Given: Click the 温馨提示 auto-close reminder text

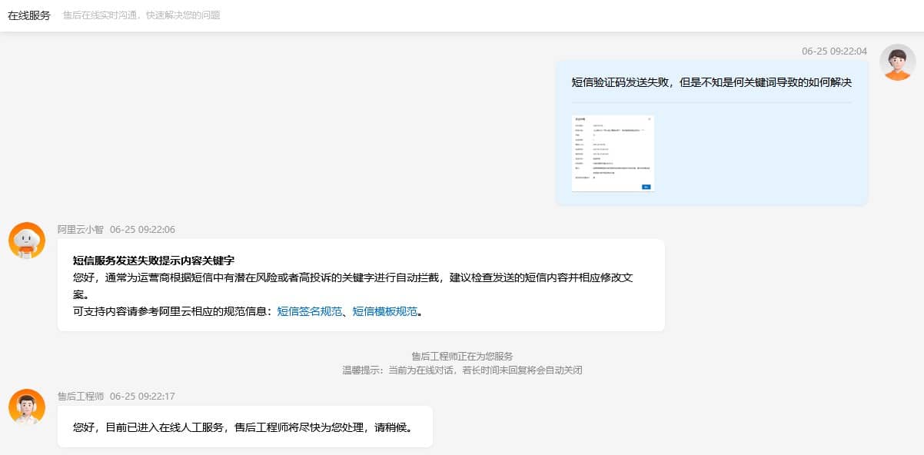Looking at the screenshot, I should click(x=462, y=370).
